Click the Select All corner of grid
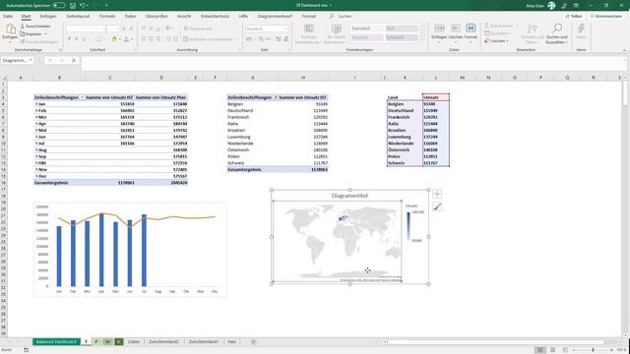 (x=4, y=78)
